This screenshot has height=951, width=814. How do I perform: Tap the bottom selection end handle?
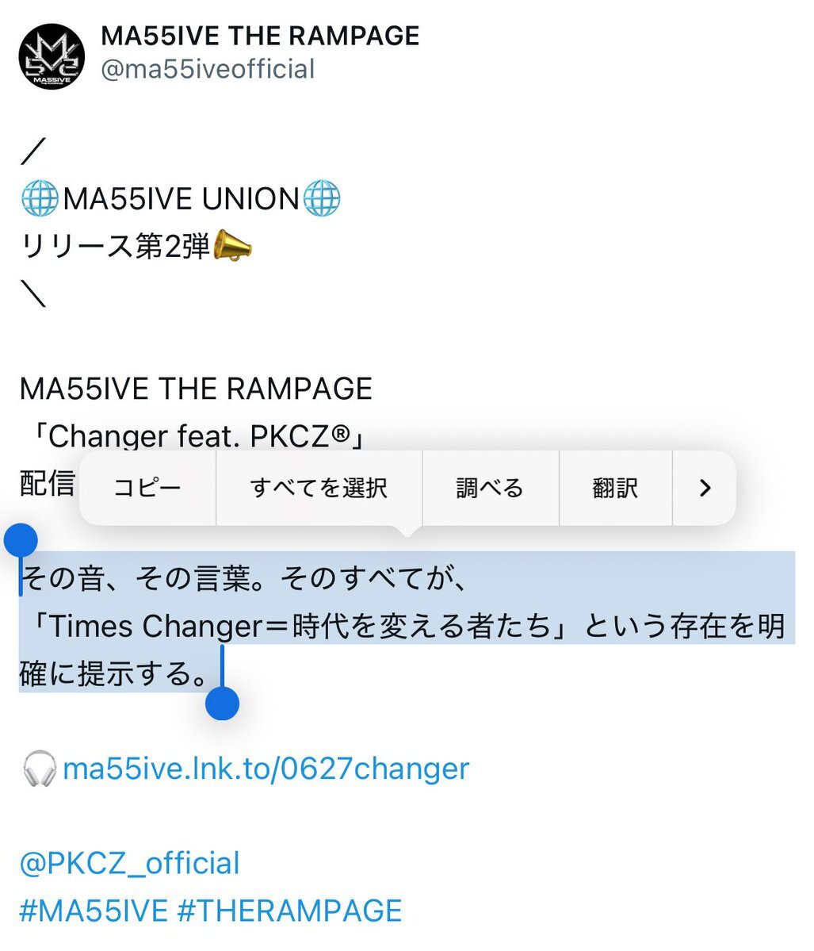click(223, 704)
